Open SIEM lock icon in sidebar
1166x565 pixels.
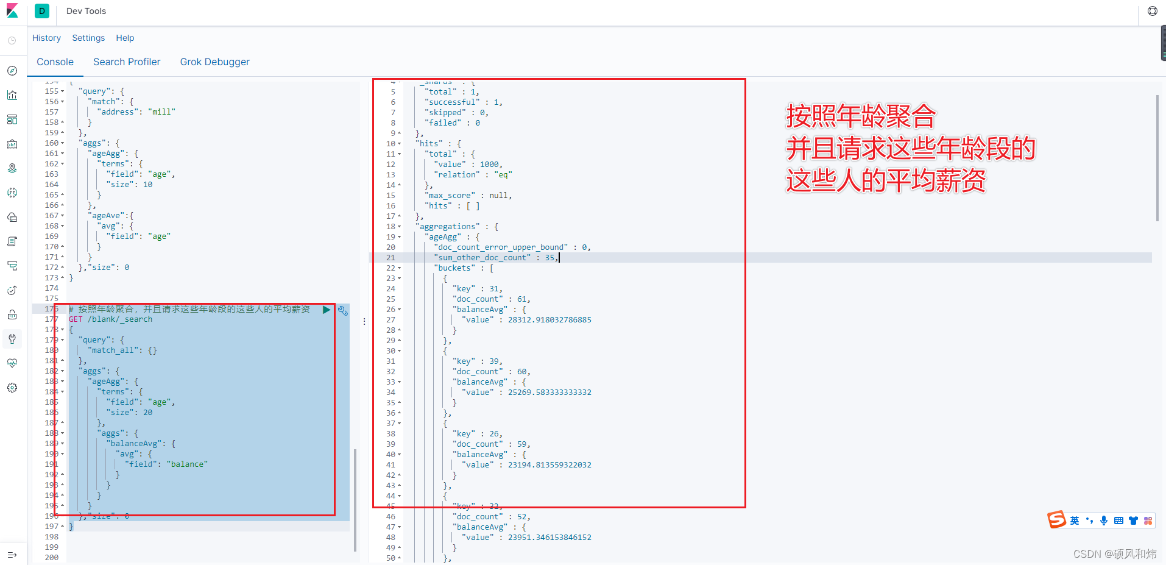click(12, 314)
